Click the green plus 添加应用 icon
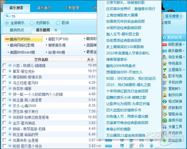 (165, 140)
